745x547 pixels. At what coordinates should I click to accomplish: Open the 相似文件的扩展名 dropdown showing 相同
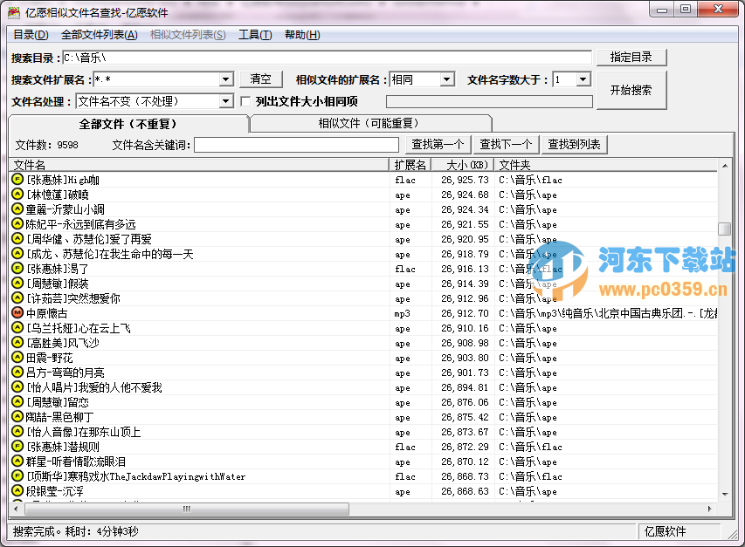(x=447, y=79)
